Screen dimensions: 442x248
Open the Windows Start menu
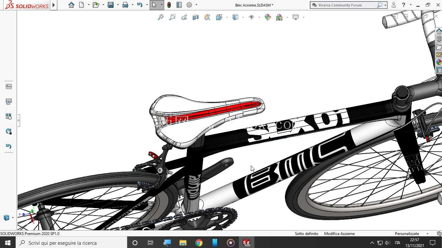click(x=8, y=242)
